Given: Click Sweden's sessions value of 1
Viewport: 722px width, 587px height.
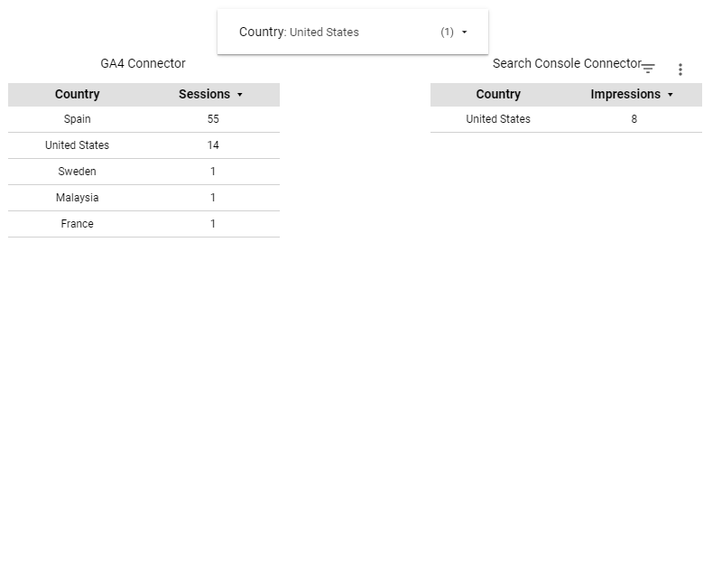Looking at the screenshot, I should (213, 172).
